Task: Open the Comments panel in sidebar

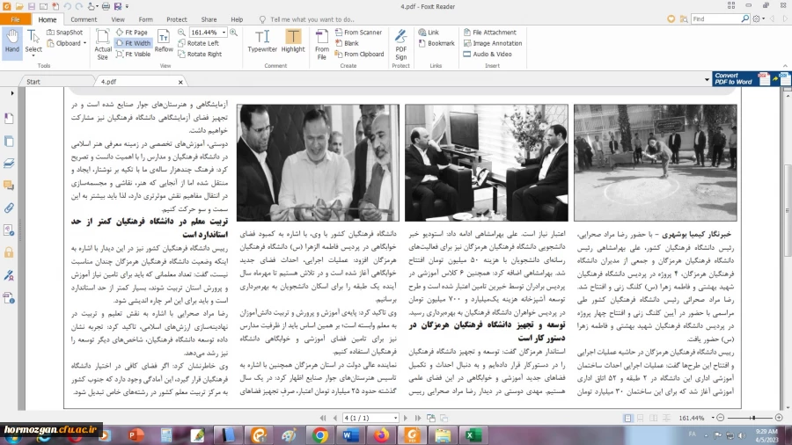Action: [9, 186]
